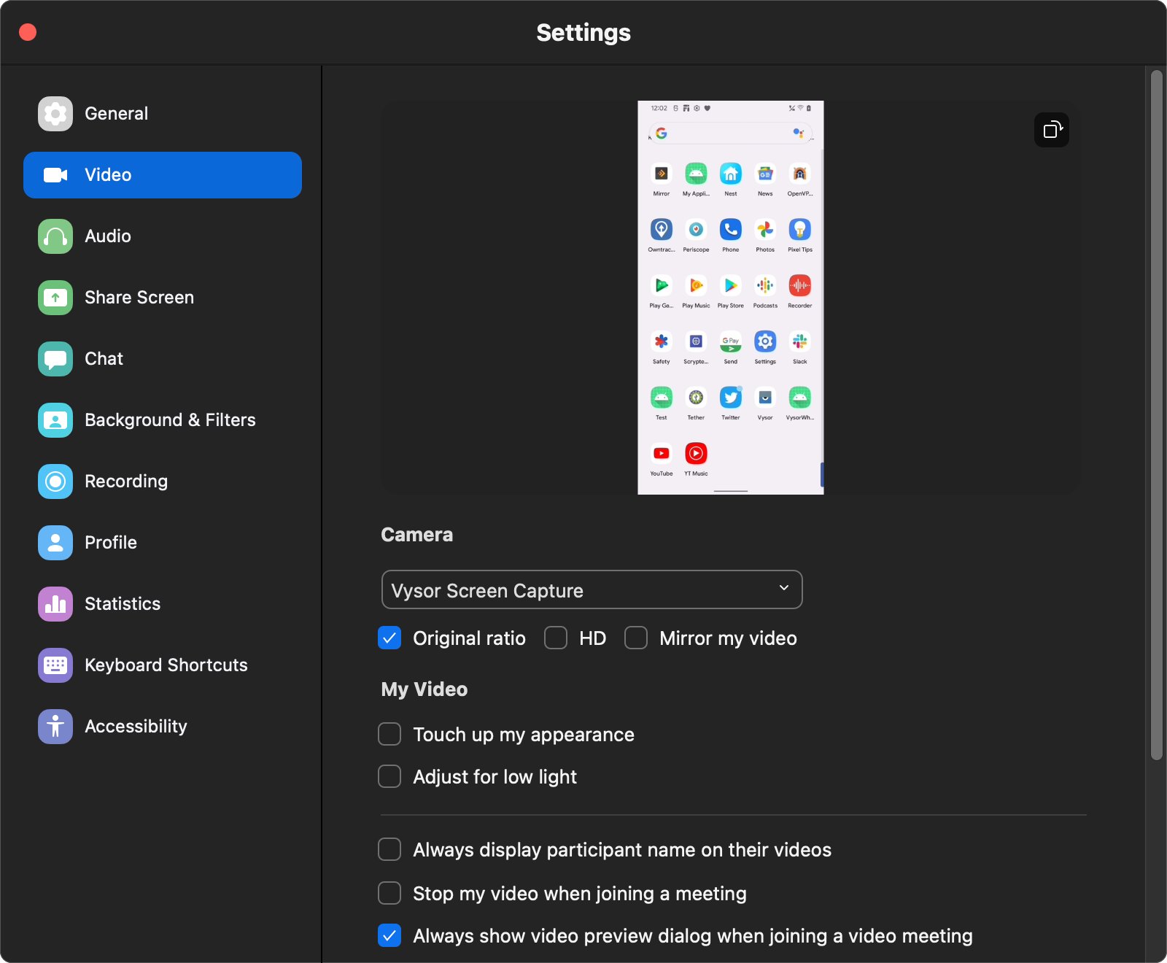Go to Share Screen settings

pyautogui.click(x=163, y=298)
